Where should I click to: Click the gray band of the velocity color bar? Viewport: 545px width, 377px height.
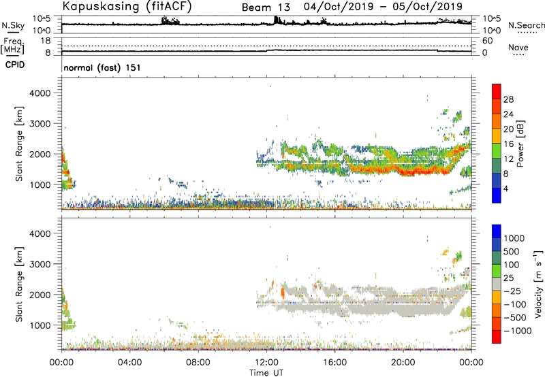[497, 284]
